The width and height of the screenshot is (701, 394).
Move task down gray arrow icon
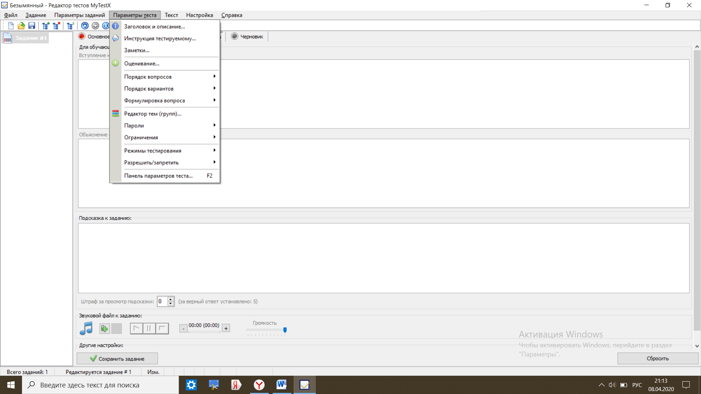[x=95, y=26]
